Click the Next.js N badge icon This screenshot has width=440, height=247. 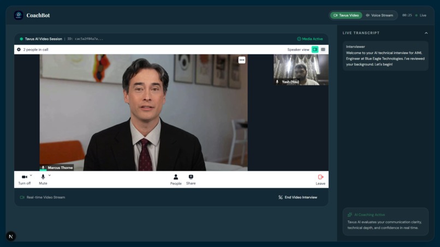pos(11,236)
